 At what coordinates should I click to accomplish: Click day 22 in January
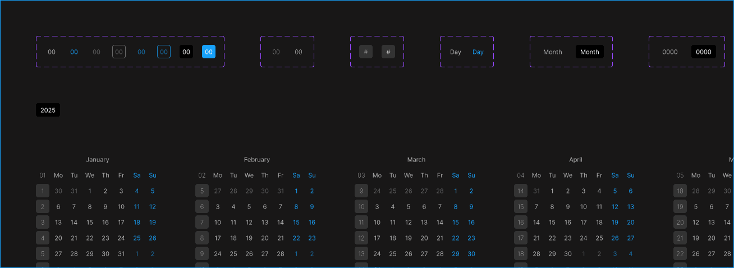pyautogui.click(x=90, y=238)
